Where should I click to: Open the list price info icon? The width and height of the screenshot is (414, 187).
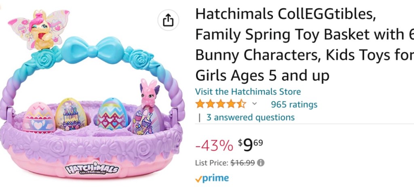[261, 163]
